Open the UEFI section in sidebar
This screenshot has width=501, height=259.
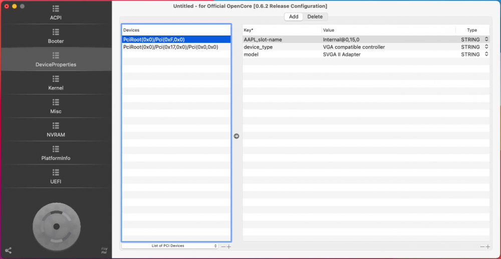tap(56, 176)
